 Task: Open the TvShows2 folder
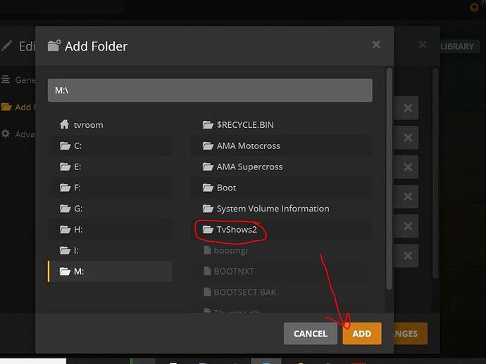[282, 230]
